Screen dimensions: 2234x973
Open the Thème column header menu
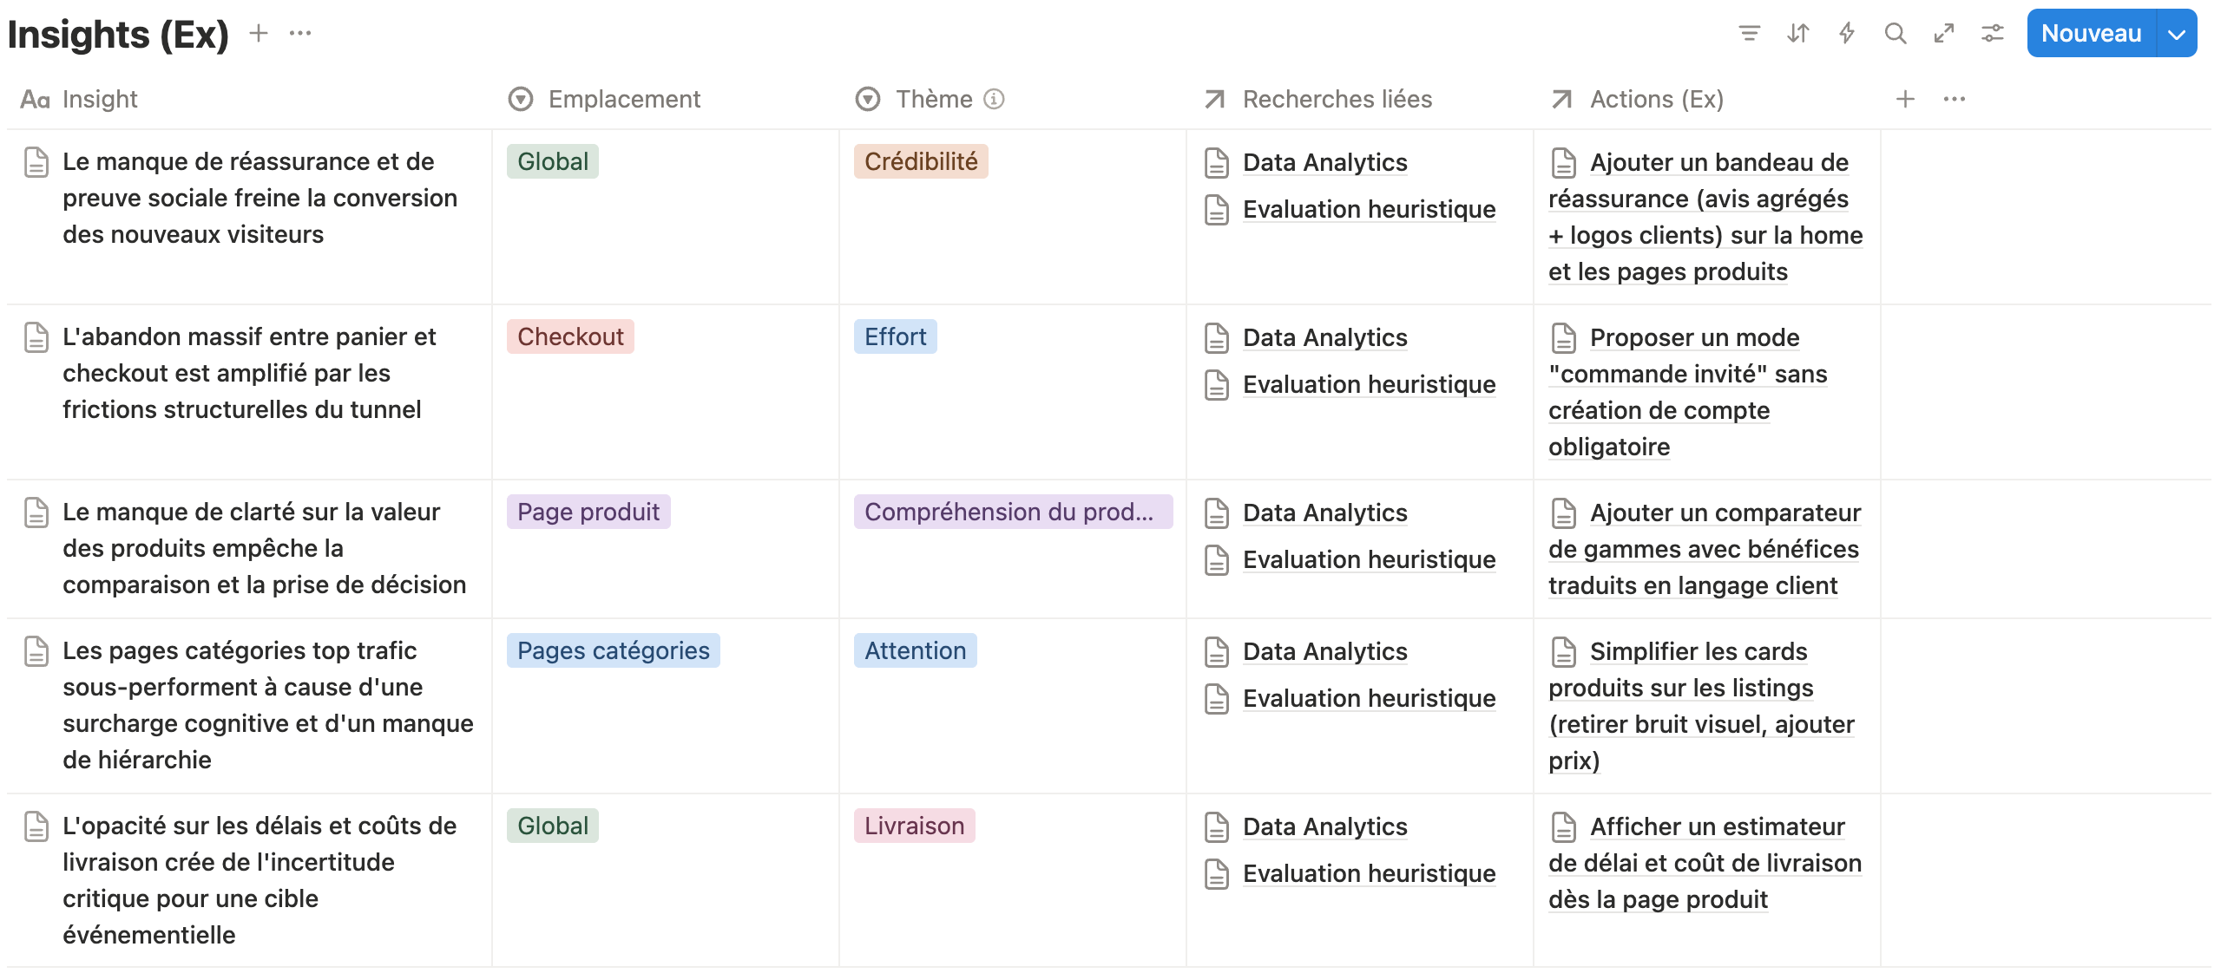tap(933, 99)
